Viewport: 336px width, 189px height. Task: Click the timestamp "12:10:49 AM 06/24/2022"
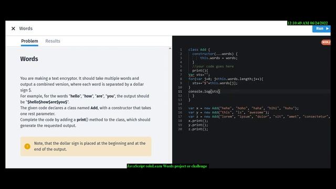[308, 23]
